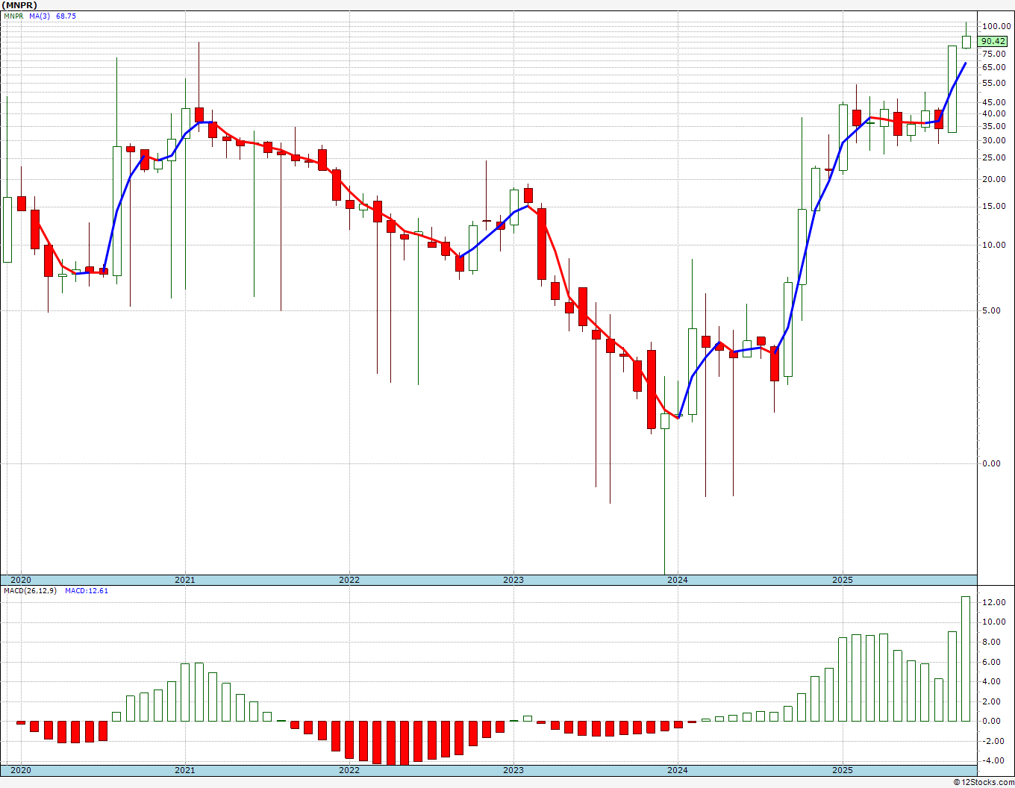
Task: Click the MACD:12.61 value label
Action: point(87,591)
